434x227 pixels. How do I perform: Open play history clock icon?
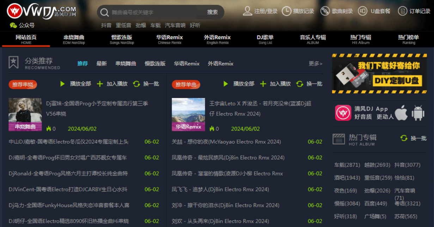(286, 11)
